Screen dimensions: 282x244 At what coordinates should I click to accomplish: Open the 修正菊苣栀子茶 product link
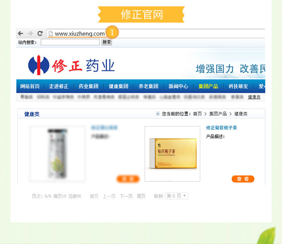click(x=222, y=128)
